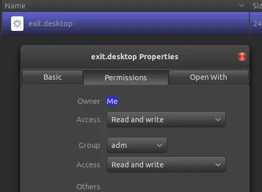
Task: Click the owner access chevron arrow
Action: point(218,120)
